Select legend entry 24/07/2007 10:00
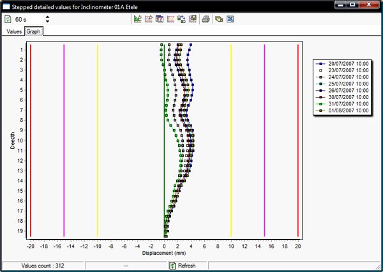Viewport: 383px width, 272px height. pos(342,77)
